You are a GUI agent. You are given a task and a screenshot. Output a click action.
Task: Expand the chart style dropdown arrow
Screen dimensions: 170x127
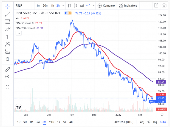tap(93, 5)
